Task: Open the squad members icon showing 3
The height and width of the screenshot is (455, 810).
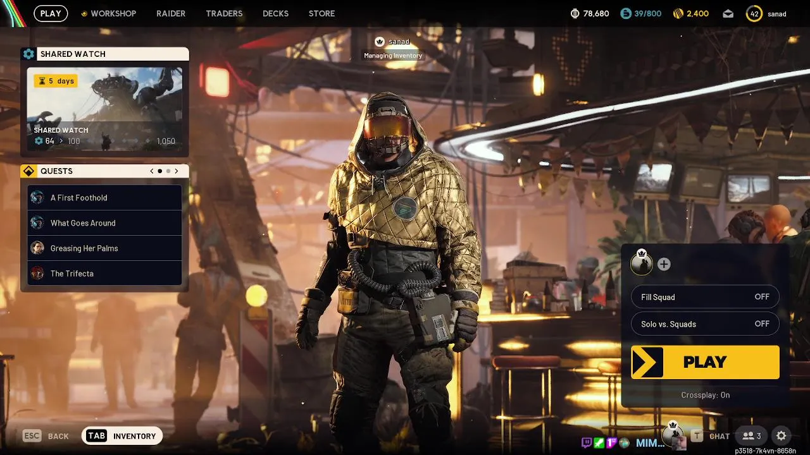Action: click(752, 435)
